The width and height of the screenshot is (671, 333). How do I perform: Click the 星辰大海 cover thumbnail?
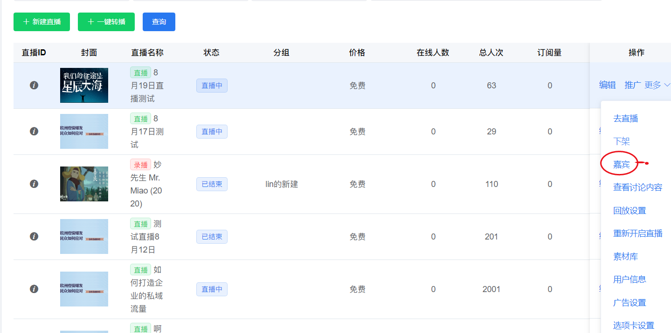84,86
